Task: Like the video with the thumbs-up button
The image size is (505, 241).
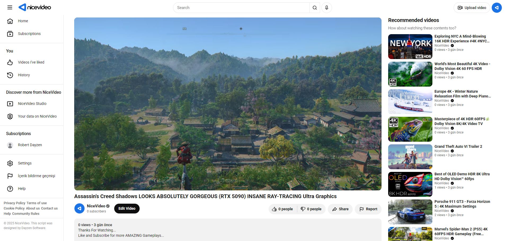Action: click(x=282, y=209)
